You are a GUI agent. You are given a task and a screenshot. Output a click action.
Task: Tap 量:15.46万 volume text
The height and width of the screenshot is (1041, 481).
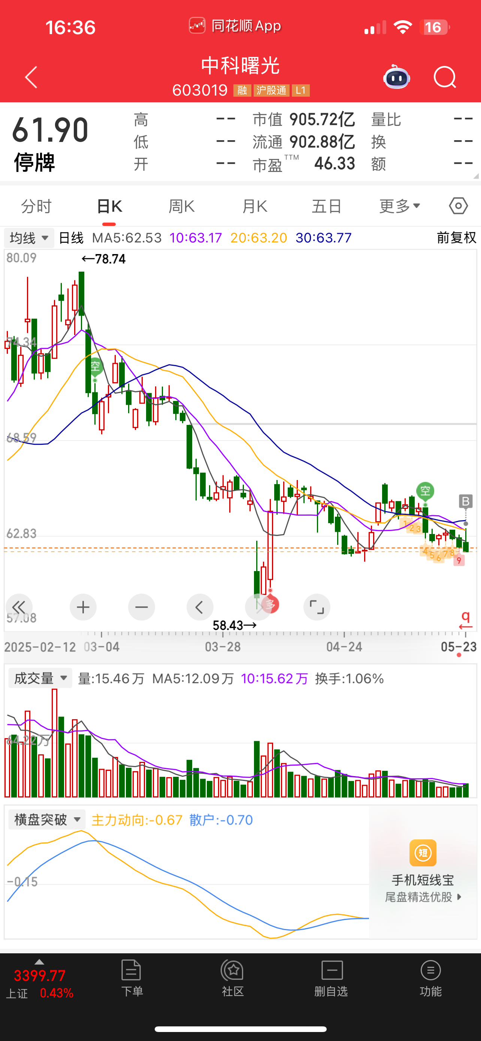point(111,679)
